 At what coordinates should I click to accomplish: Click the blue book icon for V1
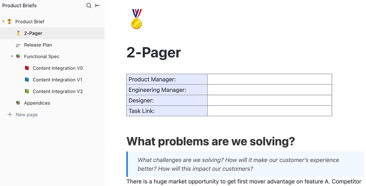27,80
